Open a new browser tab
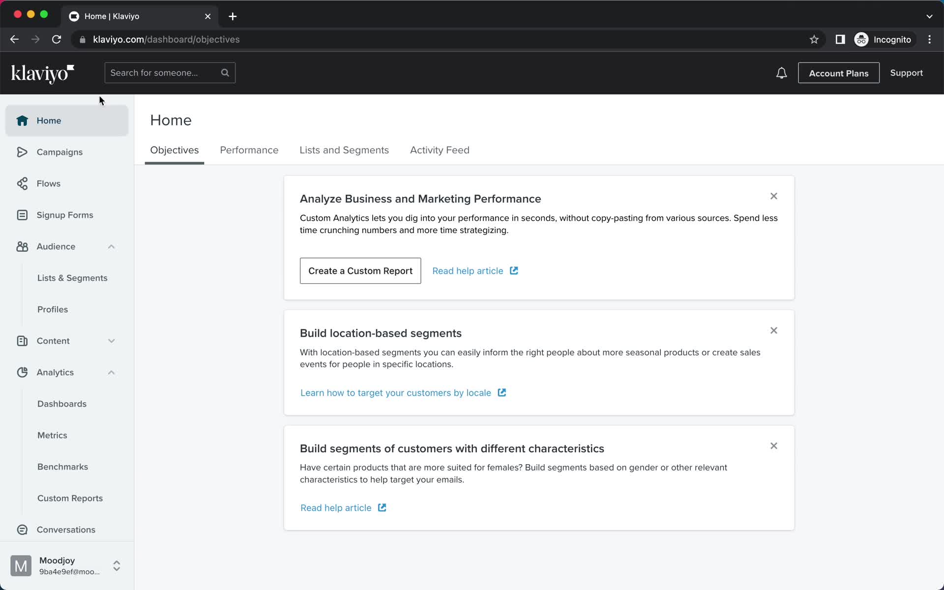This screenshot has width=944, height=590. [x=233, y=16]
